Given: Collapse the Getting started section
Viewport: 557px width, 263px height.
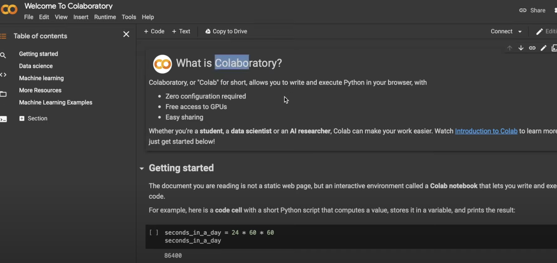Looking at the screenshot, I should click(x=141, y=168).
